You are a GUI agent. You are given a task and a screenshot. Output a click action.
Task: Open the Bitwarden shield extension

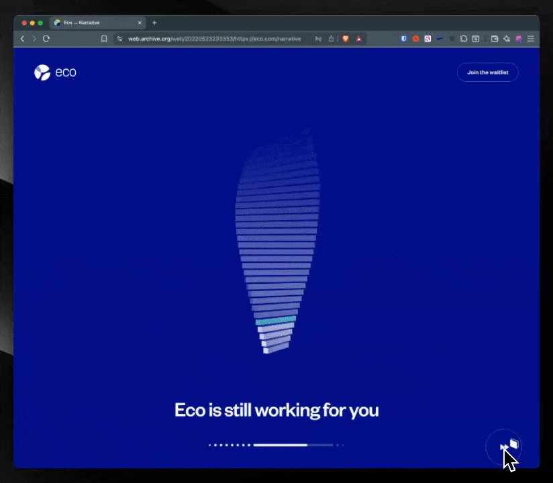(x=404, y=39)
